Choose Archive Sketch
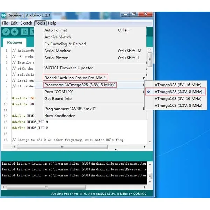The image size is (210, 210). point(90,37)
